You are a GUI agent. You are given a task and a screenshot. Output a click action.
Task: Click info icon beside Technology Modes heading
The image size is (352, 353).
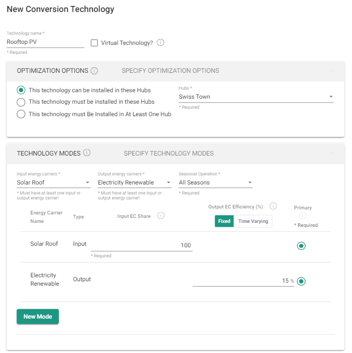[87, 153]
